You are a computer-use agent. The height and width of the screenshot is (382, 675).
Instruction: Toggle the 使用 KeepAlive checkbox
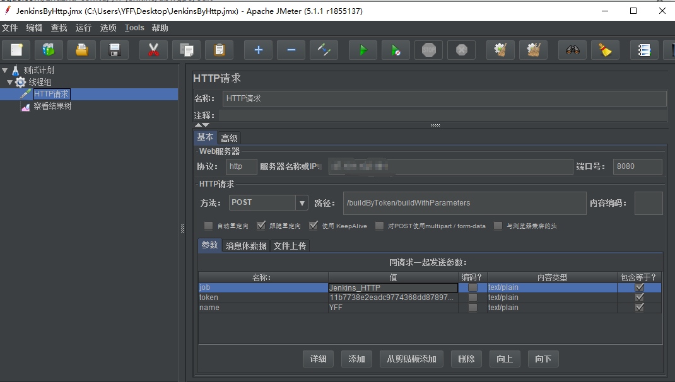click(x=314, y=226)
